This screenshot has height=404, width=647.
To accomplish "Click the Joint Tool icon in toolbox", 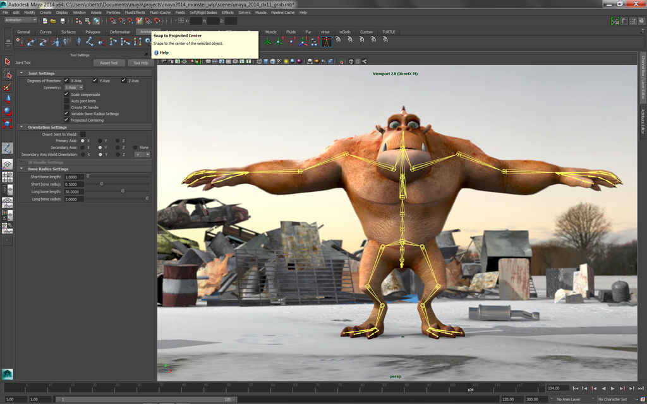I will [x=8, y=148].
